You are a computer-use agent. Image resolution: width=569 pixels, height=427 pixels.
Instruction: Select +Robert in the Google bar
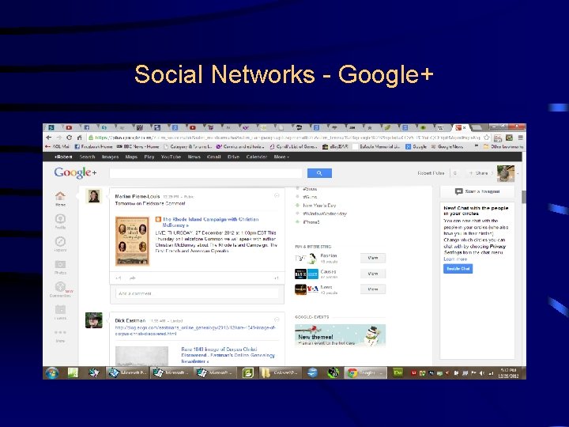(63, 157)
